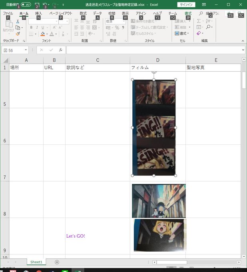Click the Decrease Indent icon
Image resolution: width=247 pixels, height=272 pixels.
tap(76, 34)
